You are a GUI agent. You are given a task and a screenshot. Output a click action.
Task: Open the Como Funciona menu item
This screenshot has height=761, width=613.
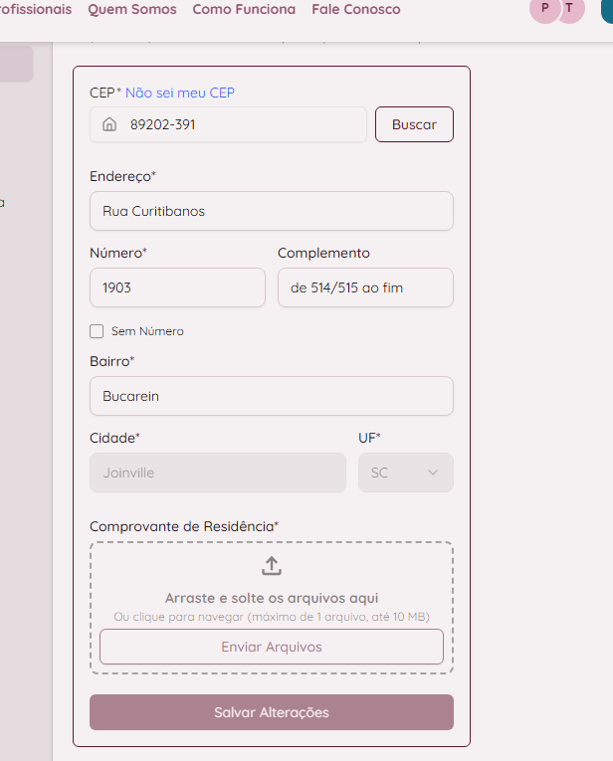pyautogui.click(x=244, y=9)
